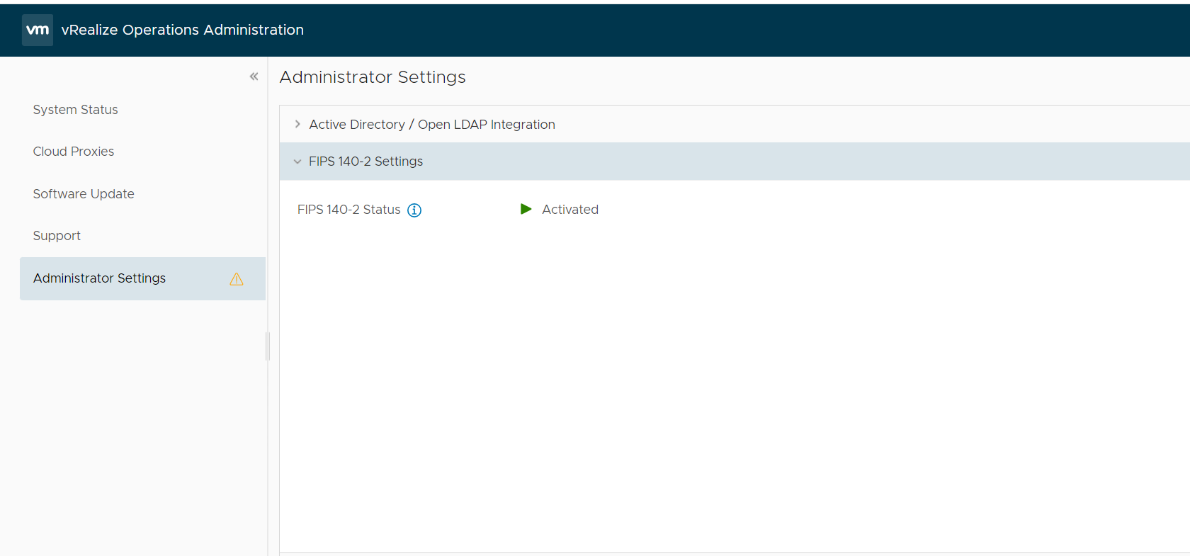Image resolution: width=1190 pixels, height=556 pixels.
Task: Click FIPS 140-2 Settings section title
Action: click(x=365, y=161)
